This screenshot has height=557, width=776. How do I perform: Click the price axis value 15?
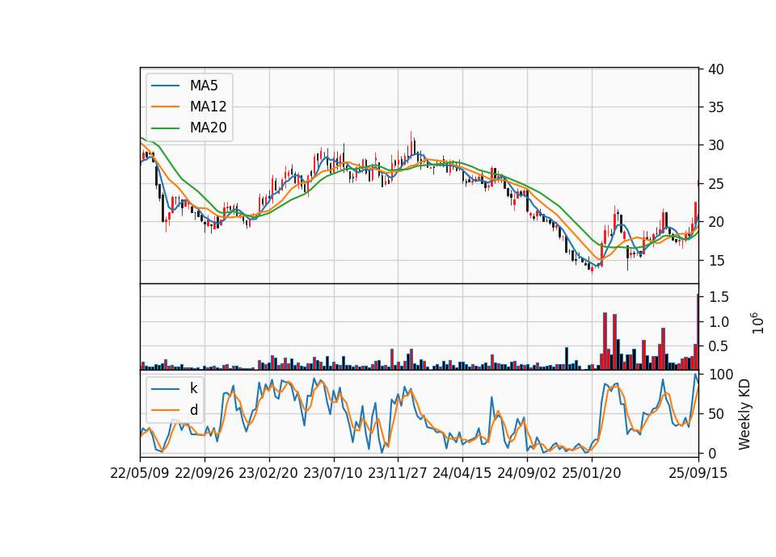pos(715,261)
